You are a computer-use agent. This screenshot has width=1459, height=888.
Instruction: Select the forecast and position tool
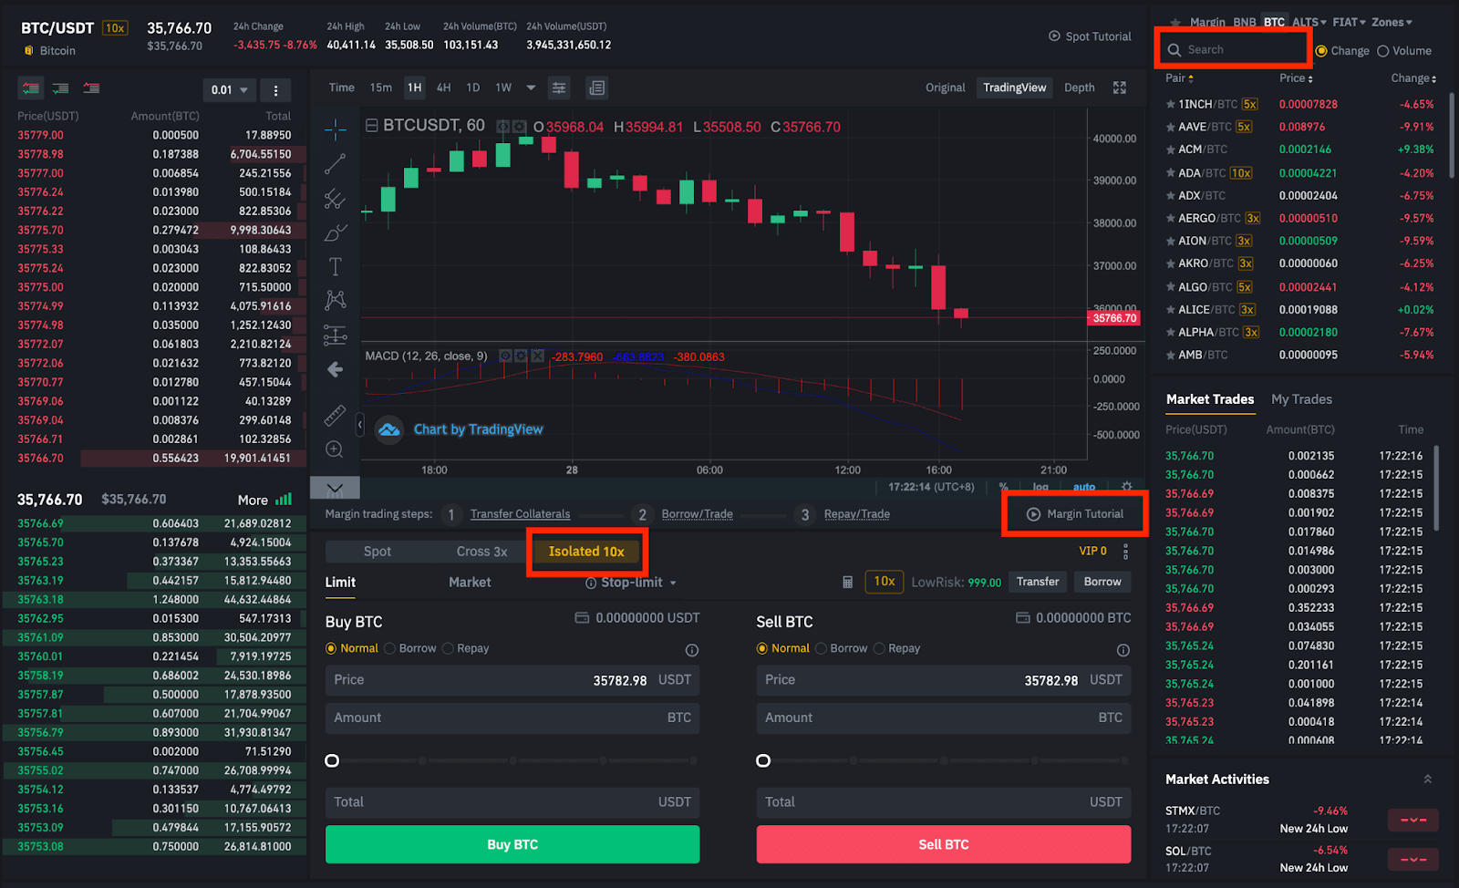[x=335, y=335]
